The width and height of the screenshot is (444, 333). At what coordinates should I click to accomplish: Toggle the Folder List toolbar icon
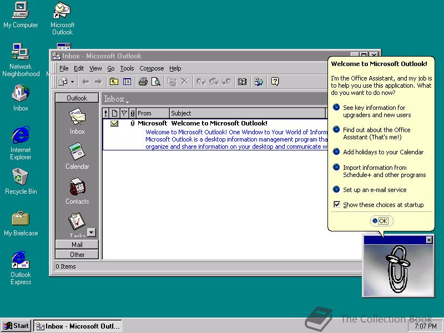(x=127, y=82)
